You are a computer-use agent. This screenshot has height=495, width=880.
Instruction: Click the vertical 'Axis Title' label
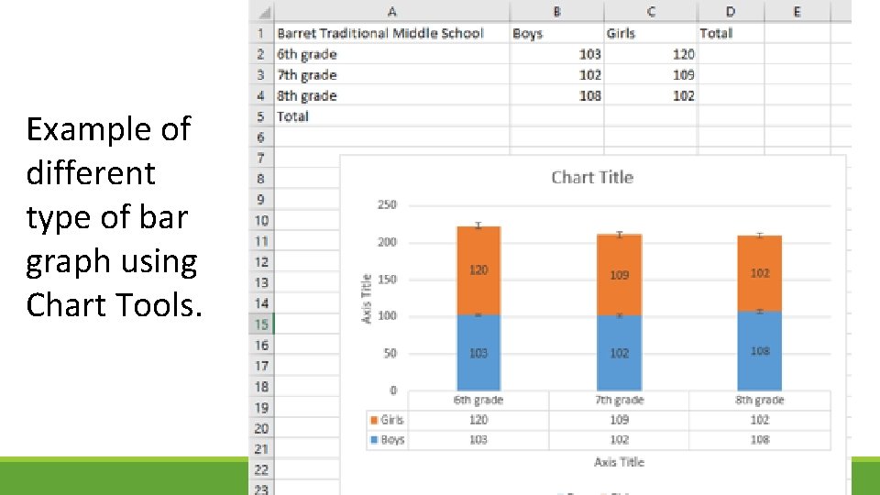pos(367,299)
